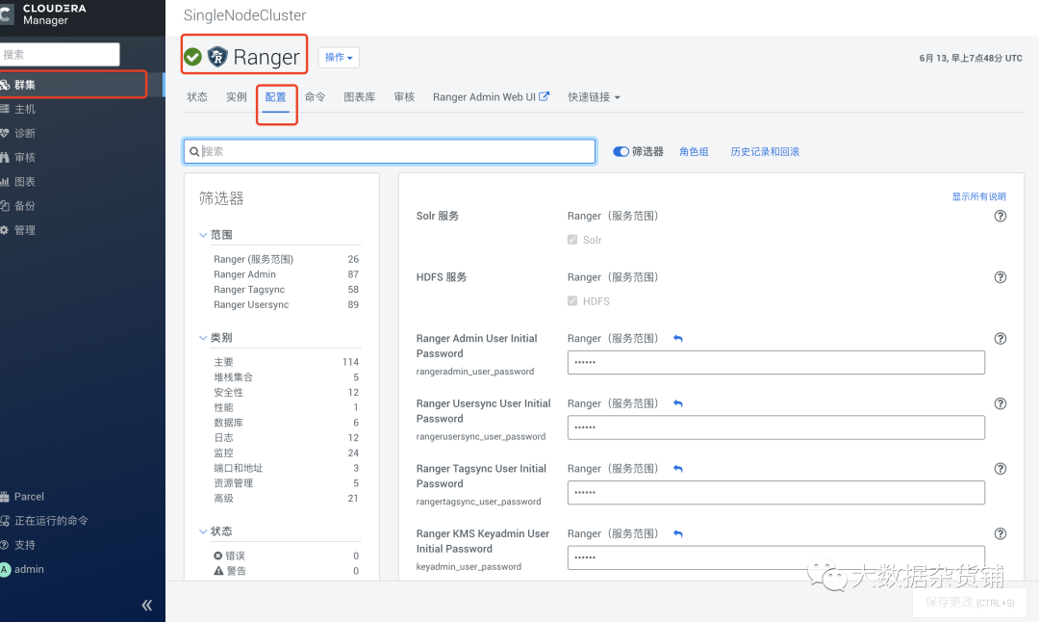The height and width of the screenshot is (622, 1039).
Task: Click the rangeradmin_user_password input field
Action: 776,363
